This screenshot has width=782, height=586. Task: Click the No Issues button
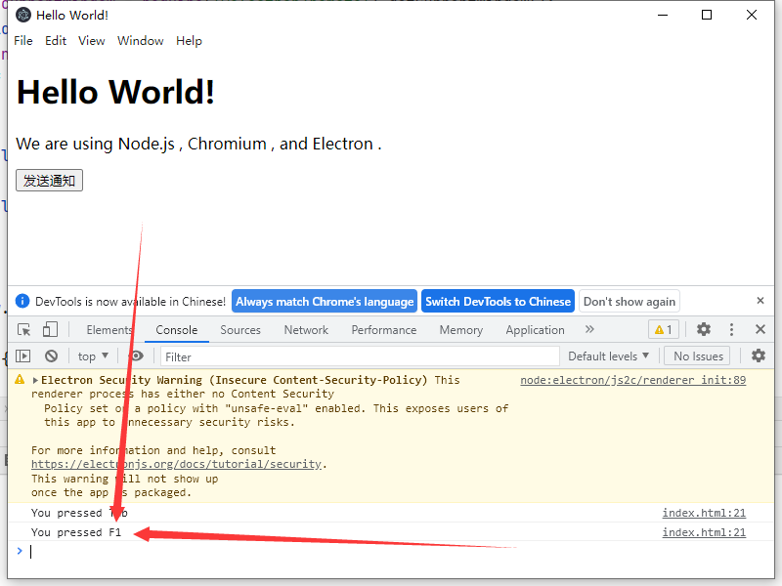point(698,356)
